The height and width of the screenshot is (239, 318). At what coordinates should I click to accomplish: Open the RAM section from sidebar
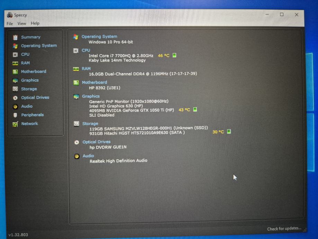25,63
